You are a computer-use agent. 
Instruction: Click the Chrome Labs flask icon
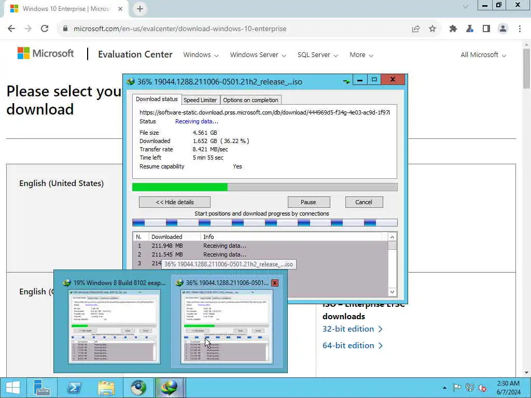(470, 29)
